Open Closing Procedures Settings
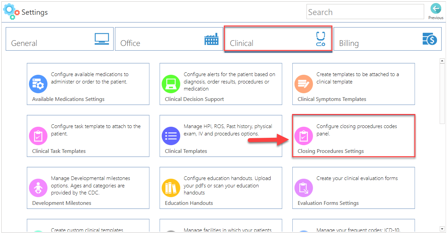Image resolution: width=448 pixels, height=233 pixels. 354,136
